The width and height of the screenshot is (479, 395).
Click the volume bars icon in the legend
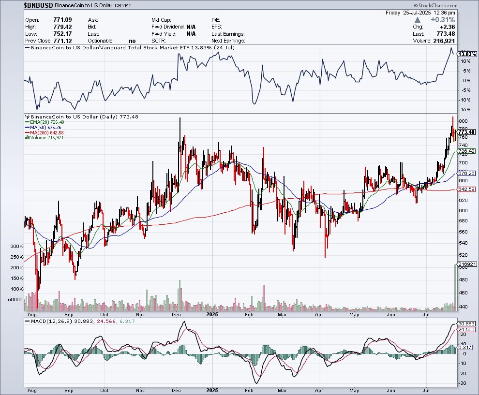click(27, 138)
